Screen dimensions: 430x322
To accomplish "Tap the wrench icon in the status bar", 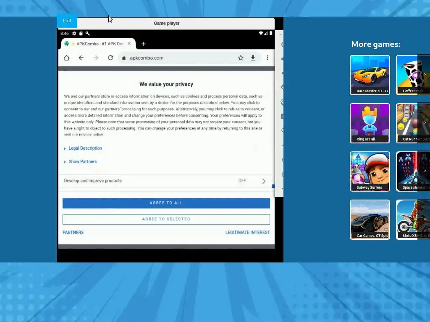I will coord(87,34).
